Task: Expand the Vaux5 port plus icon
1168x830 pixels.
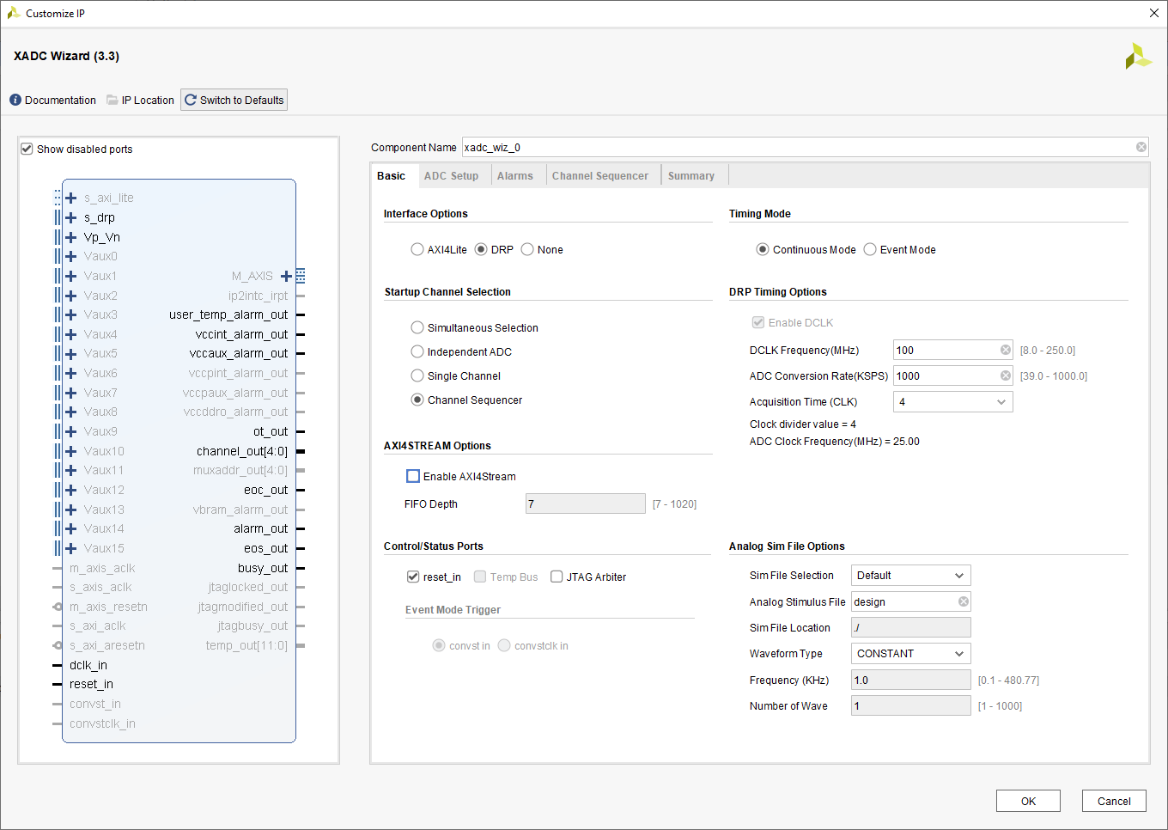Action: coord(71,353)
